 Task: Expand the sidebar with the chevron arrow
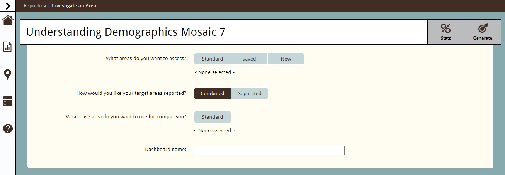(8, 6)
